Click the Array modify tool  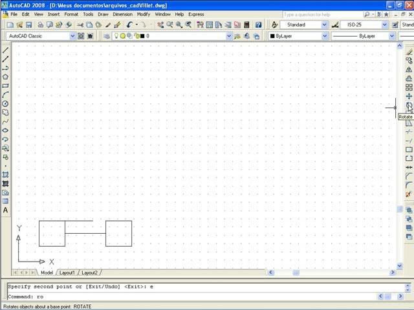[x=409, y=87]
